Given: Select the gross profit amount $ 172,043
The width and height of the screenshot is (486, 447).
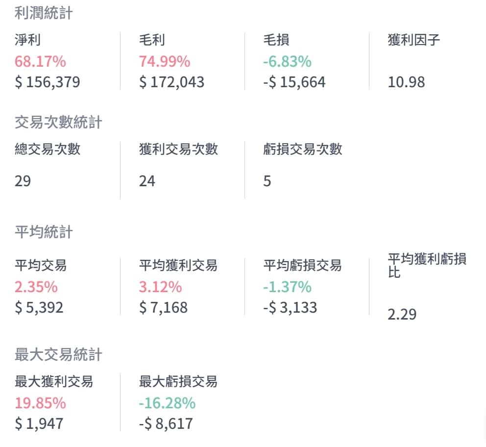Looking at the screenshot, I should click(x=171, y=82).
